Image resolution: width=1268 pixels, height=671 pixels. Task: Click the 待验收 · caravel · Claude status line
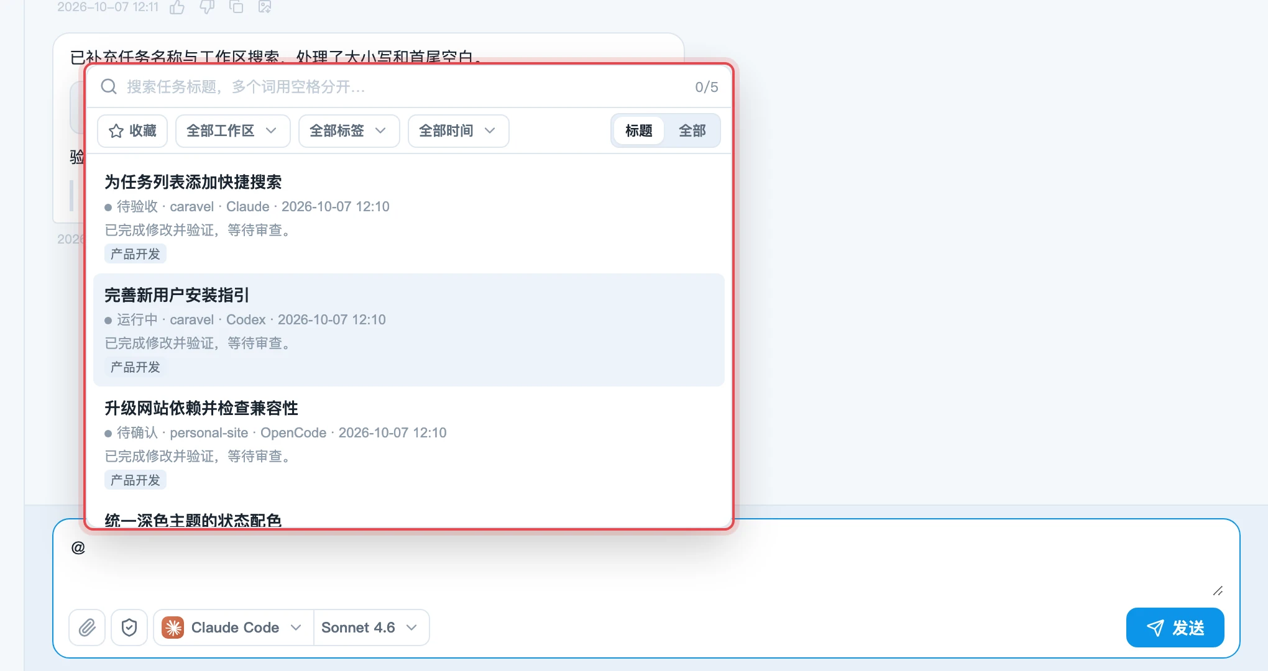pos(247,206)
